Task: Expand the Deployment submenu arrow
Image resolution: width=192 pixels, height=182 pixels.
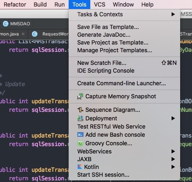Action: 173,118
